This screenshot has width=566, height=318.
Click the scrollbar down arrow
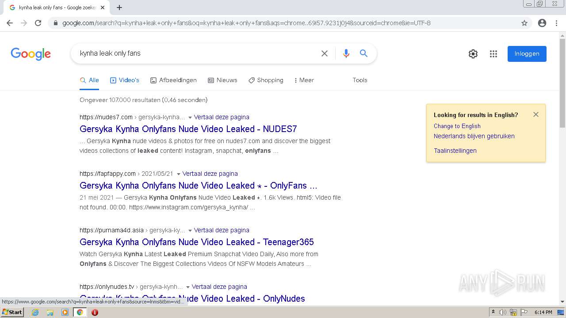click(x=562, y=302)
